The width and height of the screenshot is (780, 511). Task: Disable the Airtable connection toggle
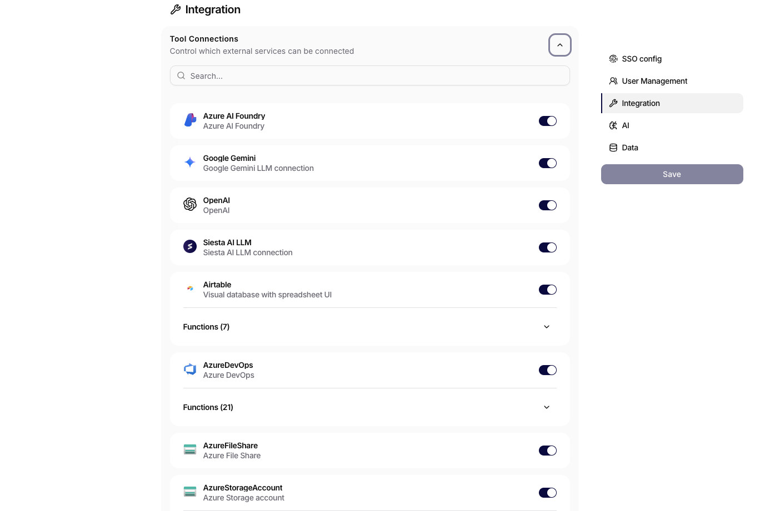tap(548, 290)
